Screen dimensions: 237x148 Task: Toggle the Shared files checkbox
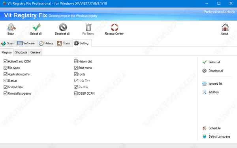click(6, 87)
